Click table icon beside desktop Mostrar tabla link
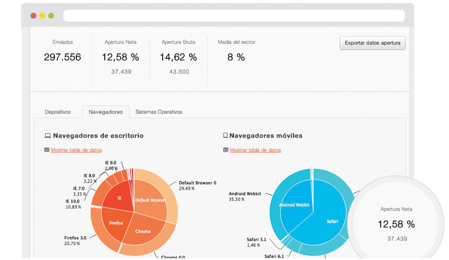Image resolution: width=449 pixels, height=260 pixels. pos(47,150)
